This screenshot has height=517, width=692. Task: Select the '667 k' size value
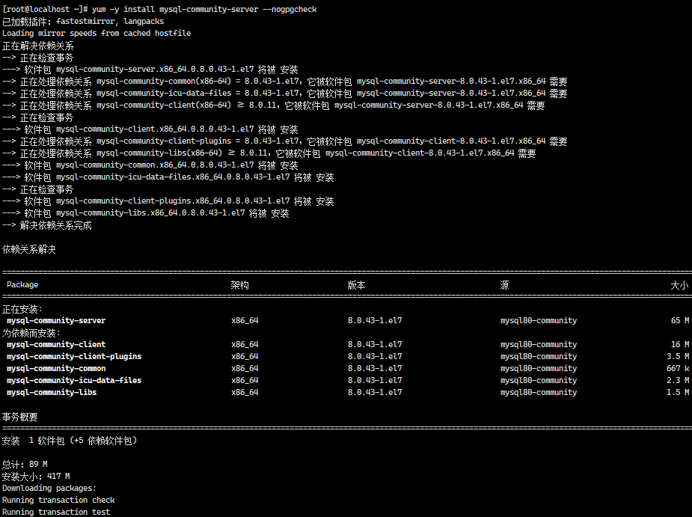[x=678, y=368]
